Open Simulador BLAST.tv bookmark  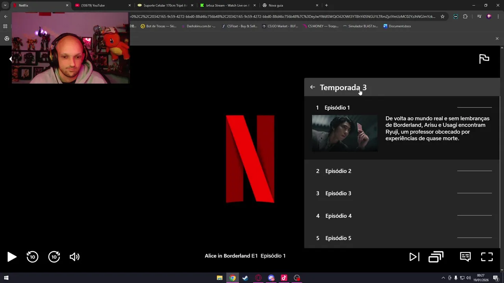(360, 26)
